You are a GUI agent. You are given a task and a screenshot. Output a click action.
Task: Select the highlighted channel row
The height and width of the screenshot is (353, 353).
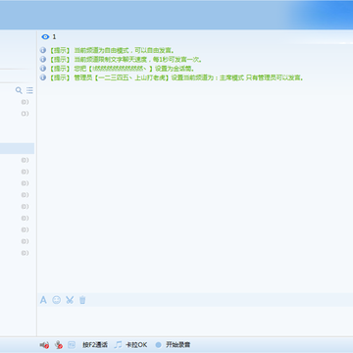pyautogui.click(x=17, y=148)
